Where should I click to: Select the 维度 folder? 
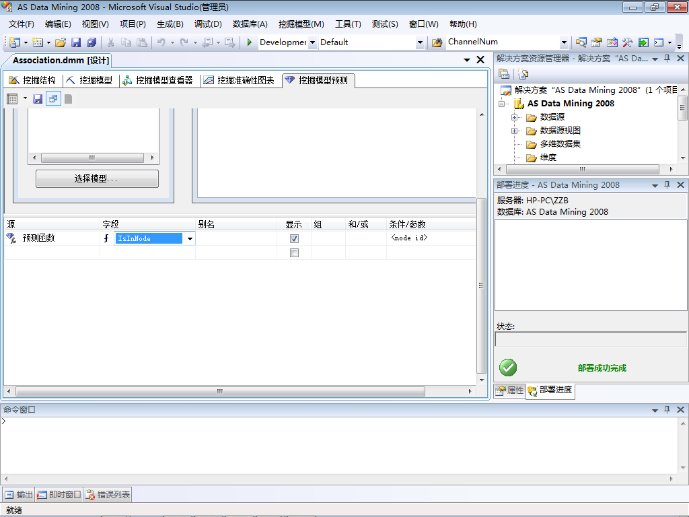click(542, 158)
